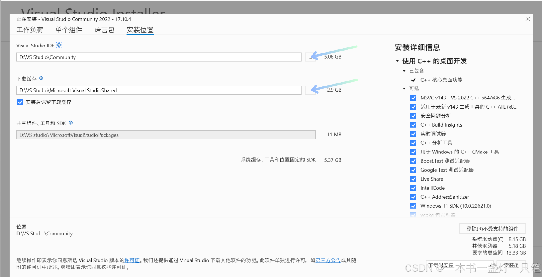Screen dimensions: 542x277
Task: Browse for Visual Studio IDE install folder
Action: (310, 57)
